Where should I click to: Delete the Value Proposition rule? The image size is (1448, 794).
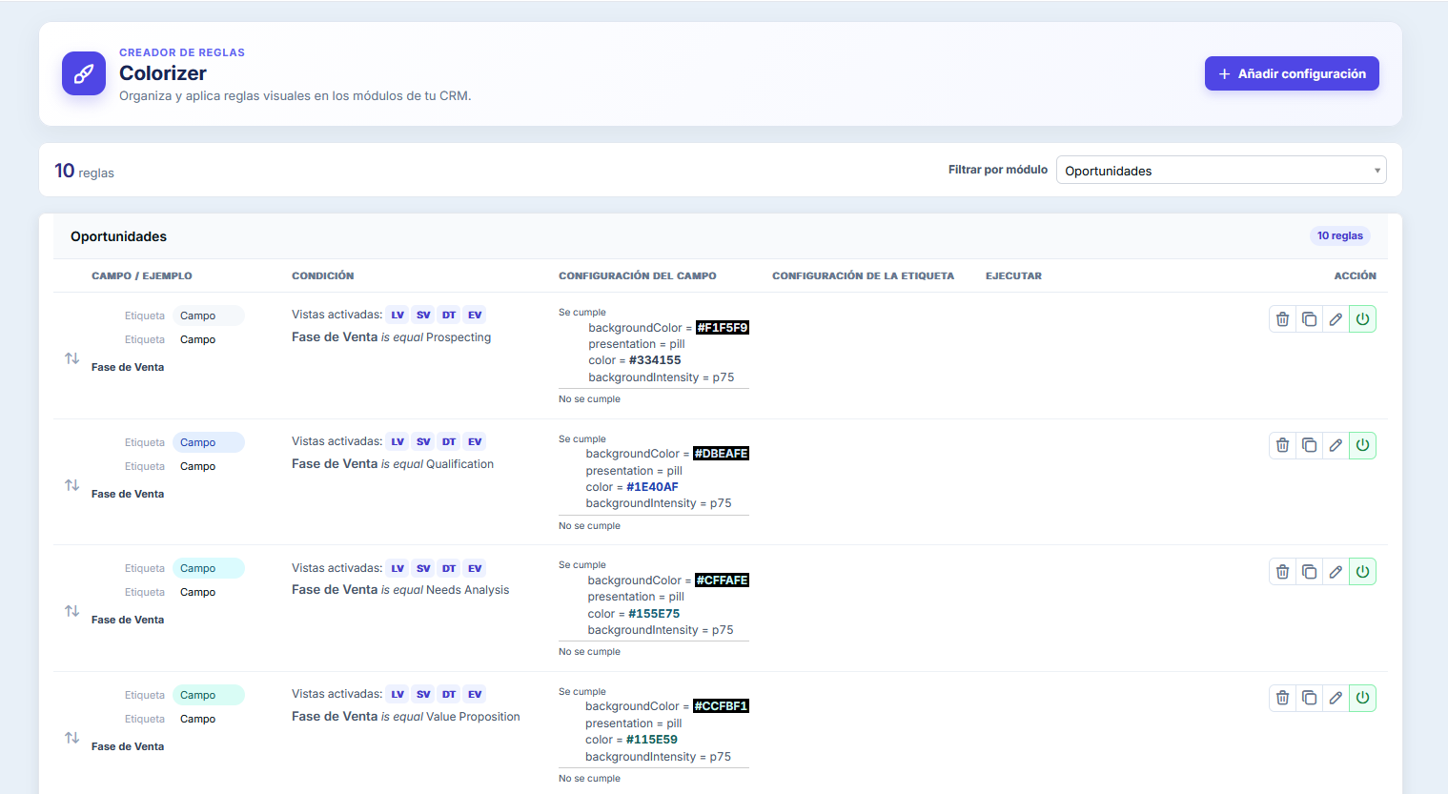[1282, 698]
